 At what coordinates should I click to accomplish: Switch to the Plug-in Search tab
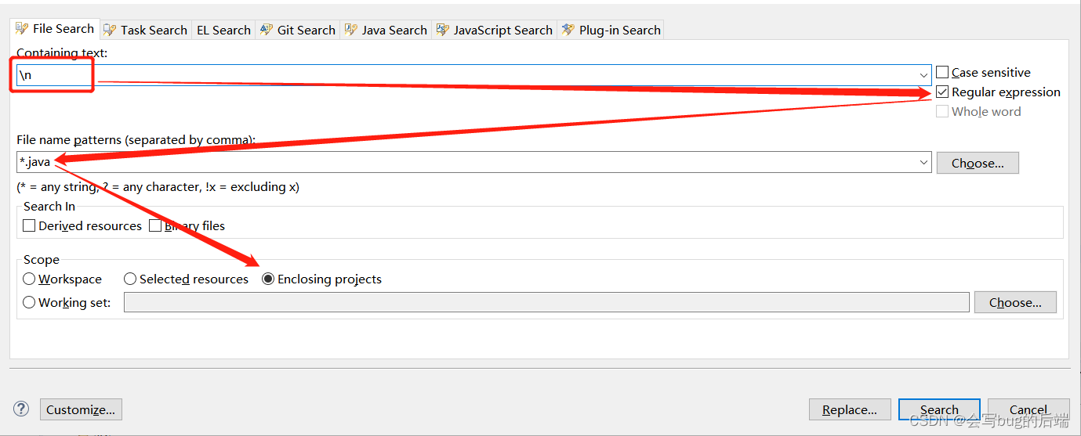coord(611,31)
